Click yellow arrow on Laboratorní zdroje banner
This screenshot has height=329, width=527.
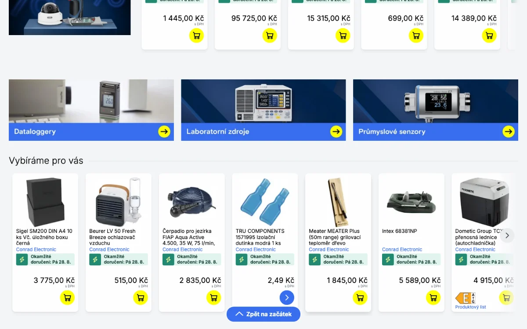coord(336,132)
